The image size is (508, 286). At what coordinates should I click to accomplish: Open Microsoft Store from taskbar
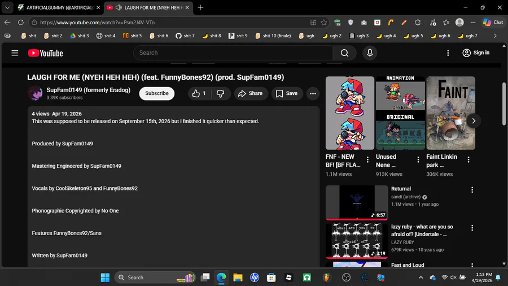271,278
